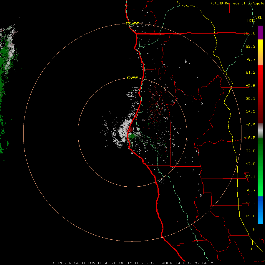
Task: Click the 45.6 scale value
Action: 251,85
